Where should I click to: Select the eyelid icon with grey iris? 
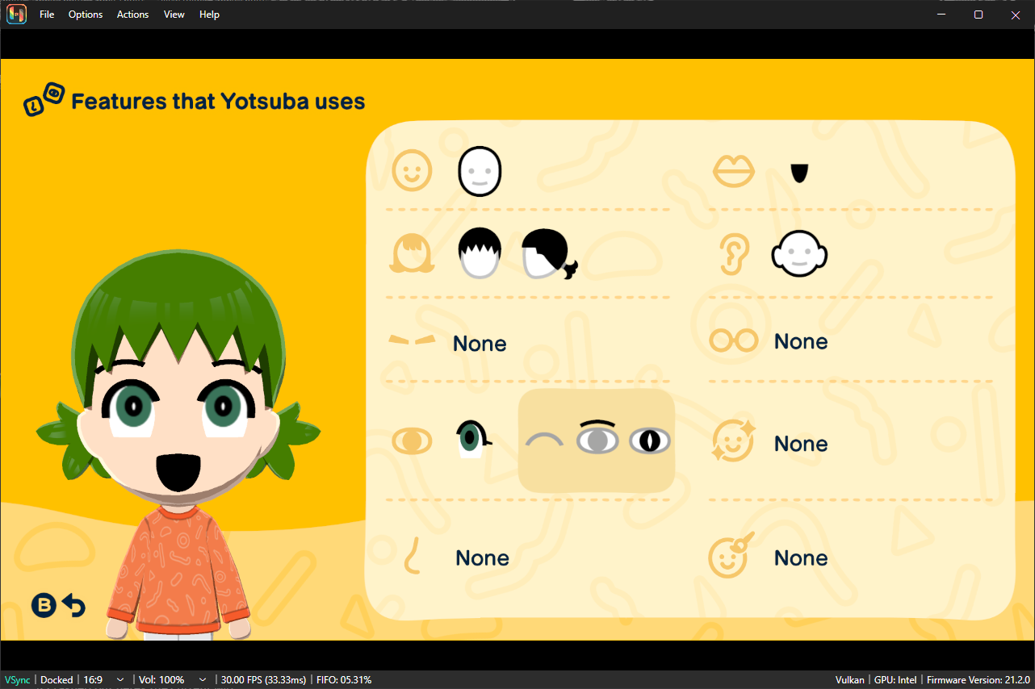pyautogui.click(x=597, y=436)
